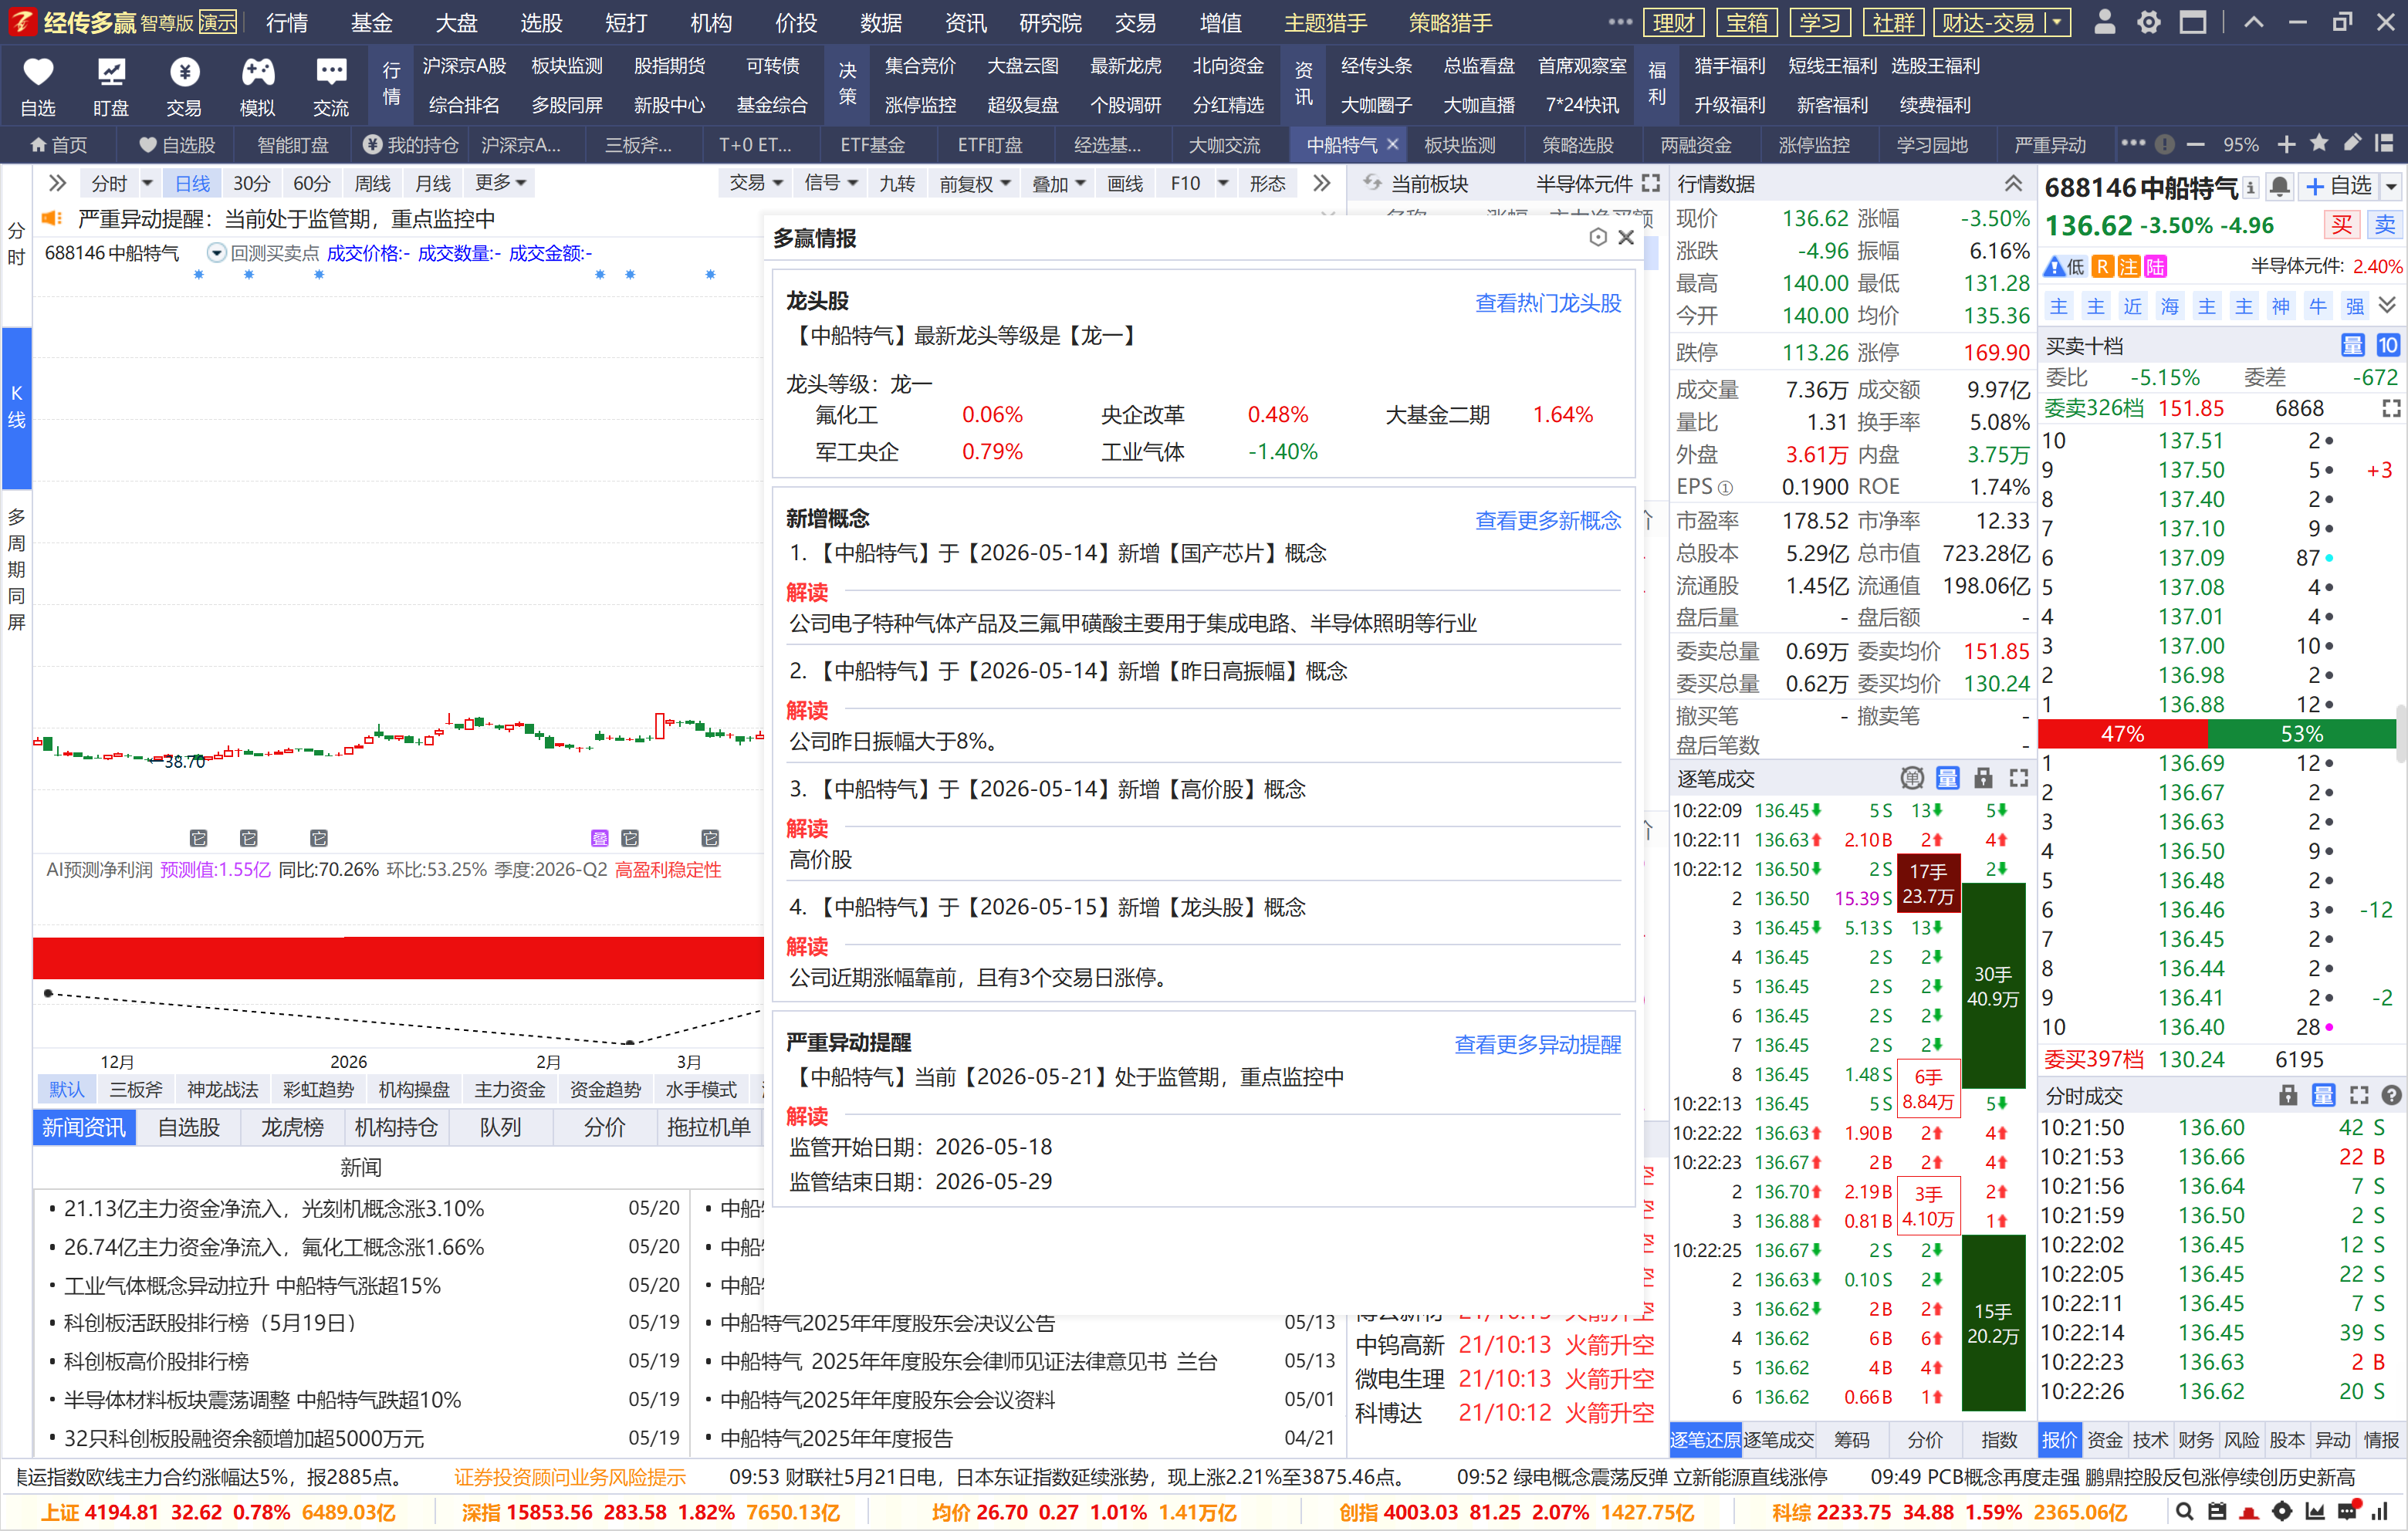Click the red 买 buy button
2408x1531 pixels.
point(2342,224)
